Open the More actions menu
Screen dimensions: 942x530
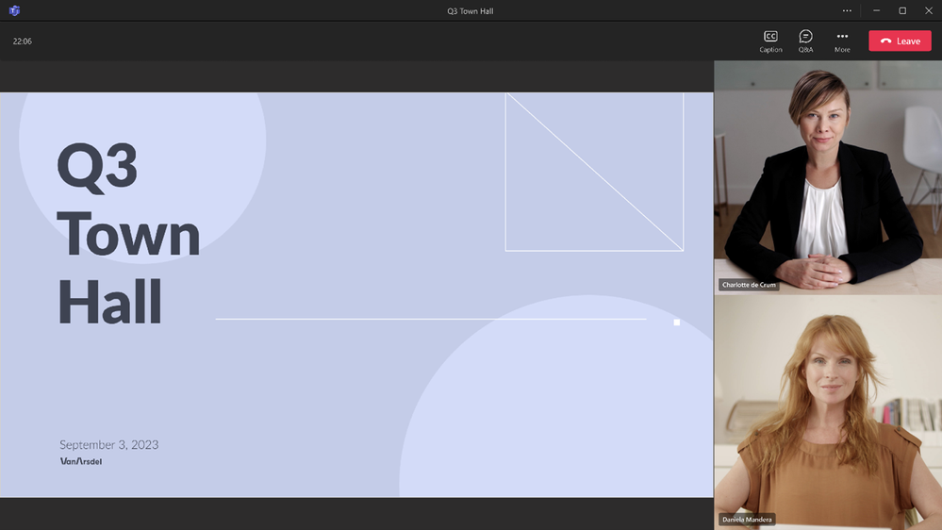[x=842, y=41]
